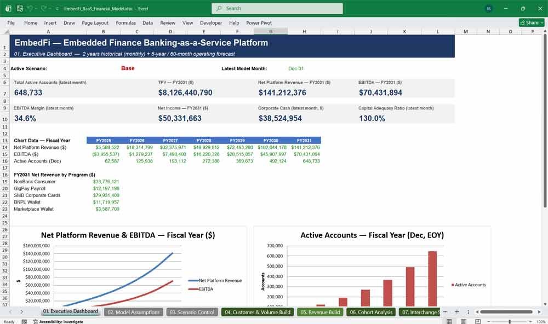The image size is (548, 324).
Task: Select the 01. Executive Dashboard sheet tab
Action: [71, 311]
